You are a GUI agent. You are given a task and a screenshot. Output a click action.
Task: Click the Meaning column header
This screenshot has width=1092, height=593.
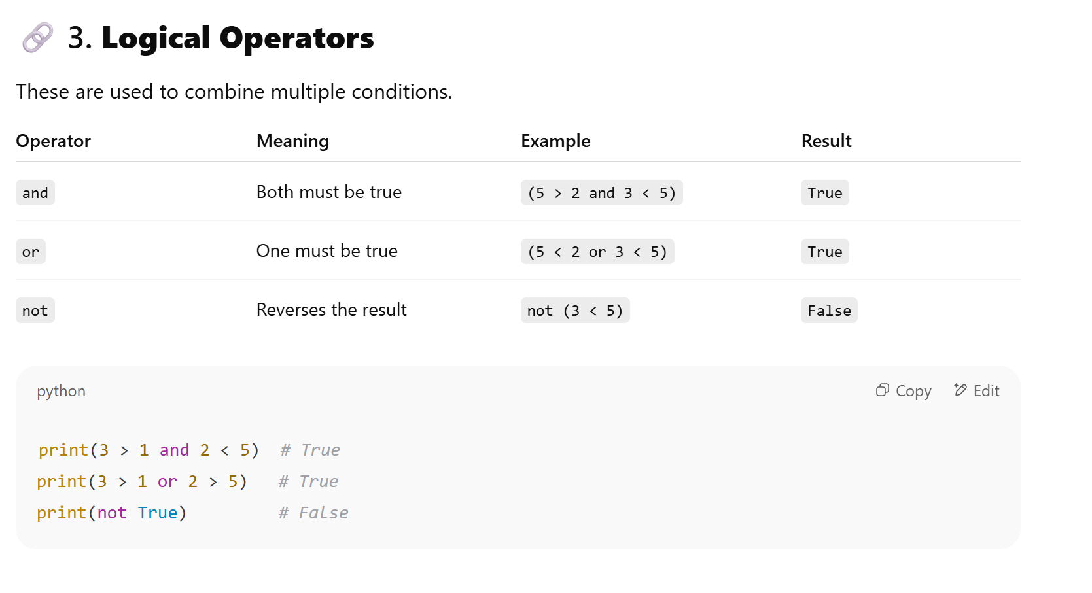[x=292, y=141]
